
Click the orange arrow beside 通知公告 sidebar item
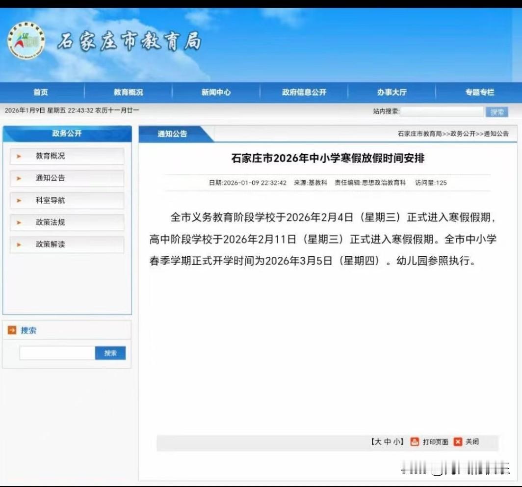(x=19, y=179)
